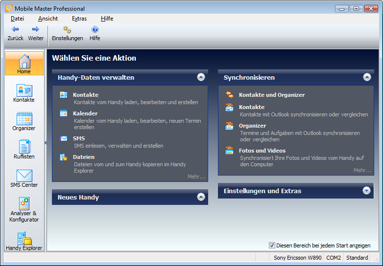The width and height of the screenshot is (383, 266).
Task: Toggle the Neues Handy panel
Action: coord(201,197)
